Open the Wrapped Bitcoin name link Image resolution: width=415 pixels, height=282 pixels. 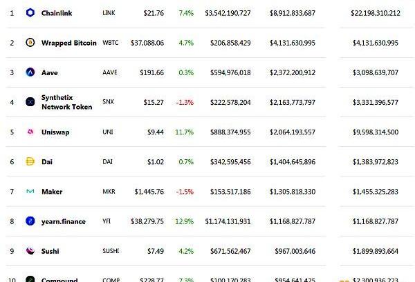[68, 43]
